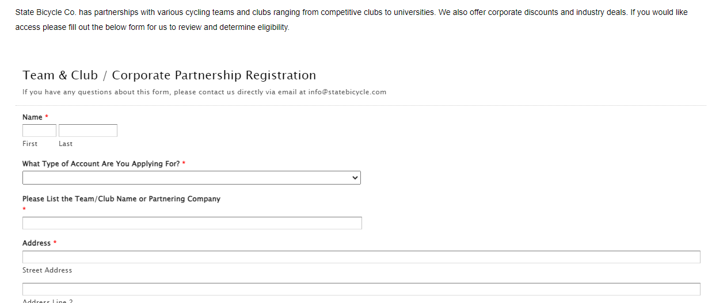Click the "Name" field label
This screenshot has width=708, height=303.
click(x=32, y=117)
